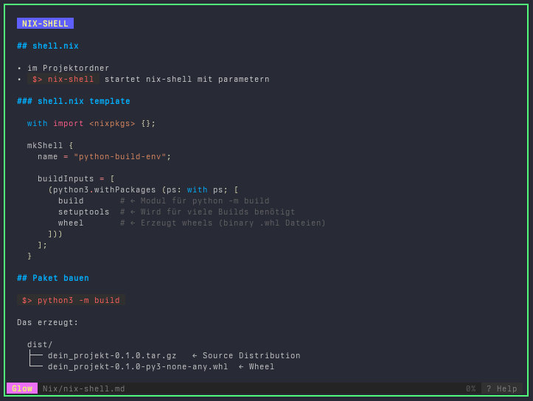Click the dein_projekt-0.1.0.tar.gz tree entry

point(112,356)
